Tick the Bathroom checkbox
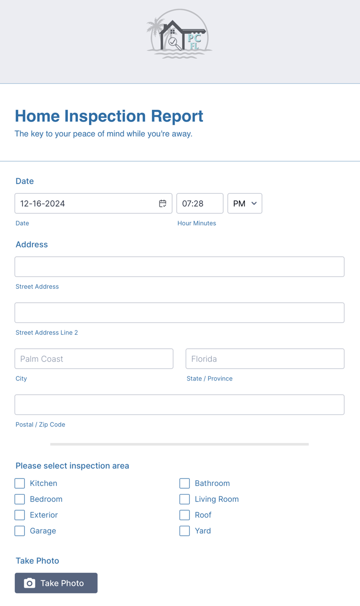 coord(185,483)
